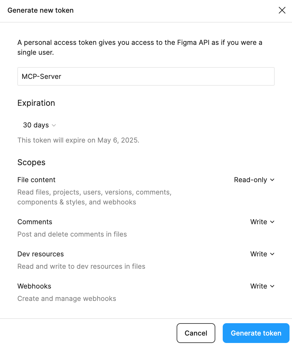Close the Generate new token dialog
Image resolution: width=292 pixels, height=347 pixels.
tap(282, 11)
